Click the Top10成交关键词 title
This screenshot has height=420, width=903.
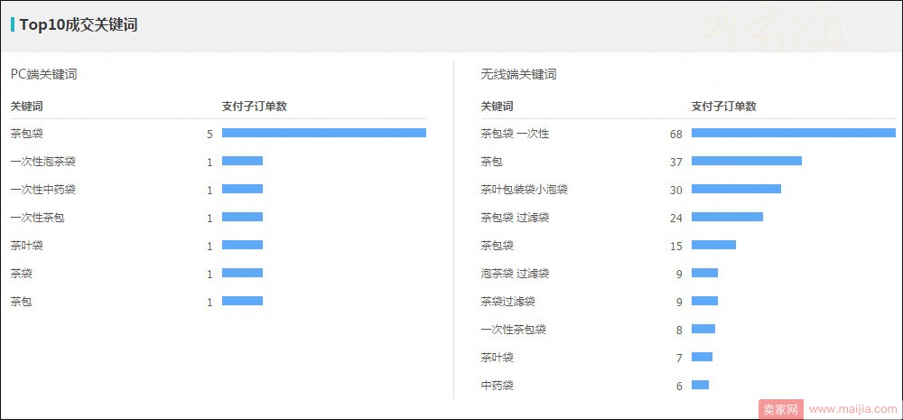pos(79,24)
